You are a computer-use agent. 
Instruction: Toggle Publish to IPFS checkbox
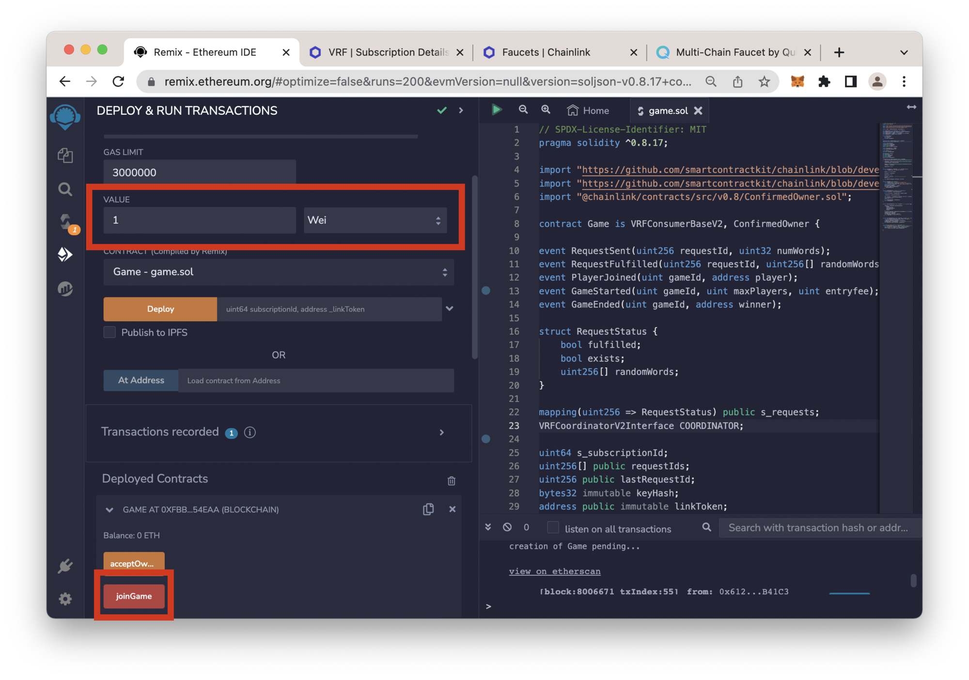(109, 332)
